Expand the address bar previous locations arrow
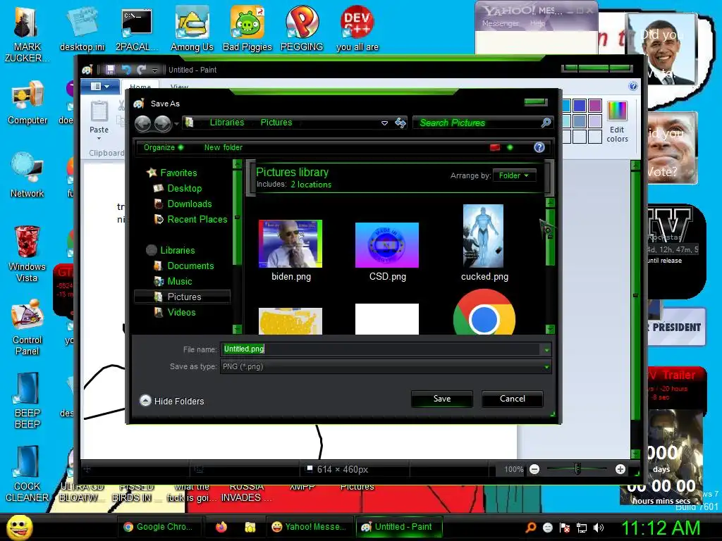This screenshot has height=541, width=722. click(x=384, y=123)
